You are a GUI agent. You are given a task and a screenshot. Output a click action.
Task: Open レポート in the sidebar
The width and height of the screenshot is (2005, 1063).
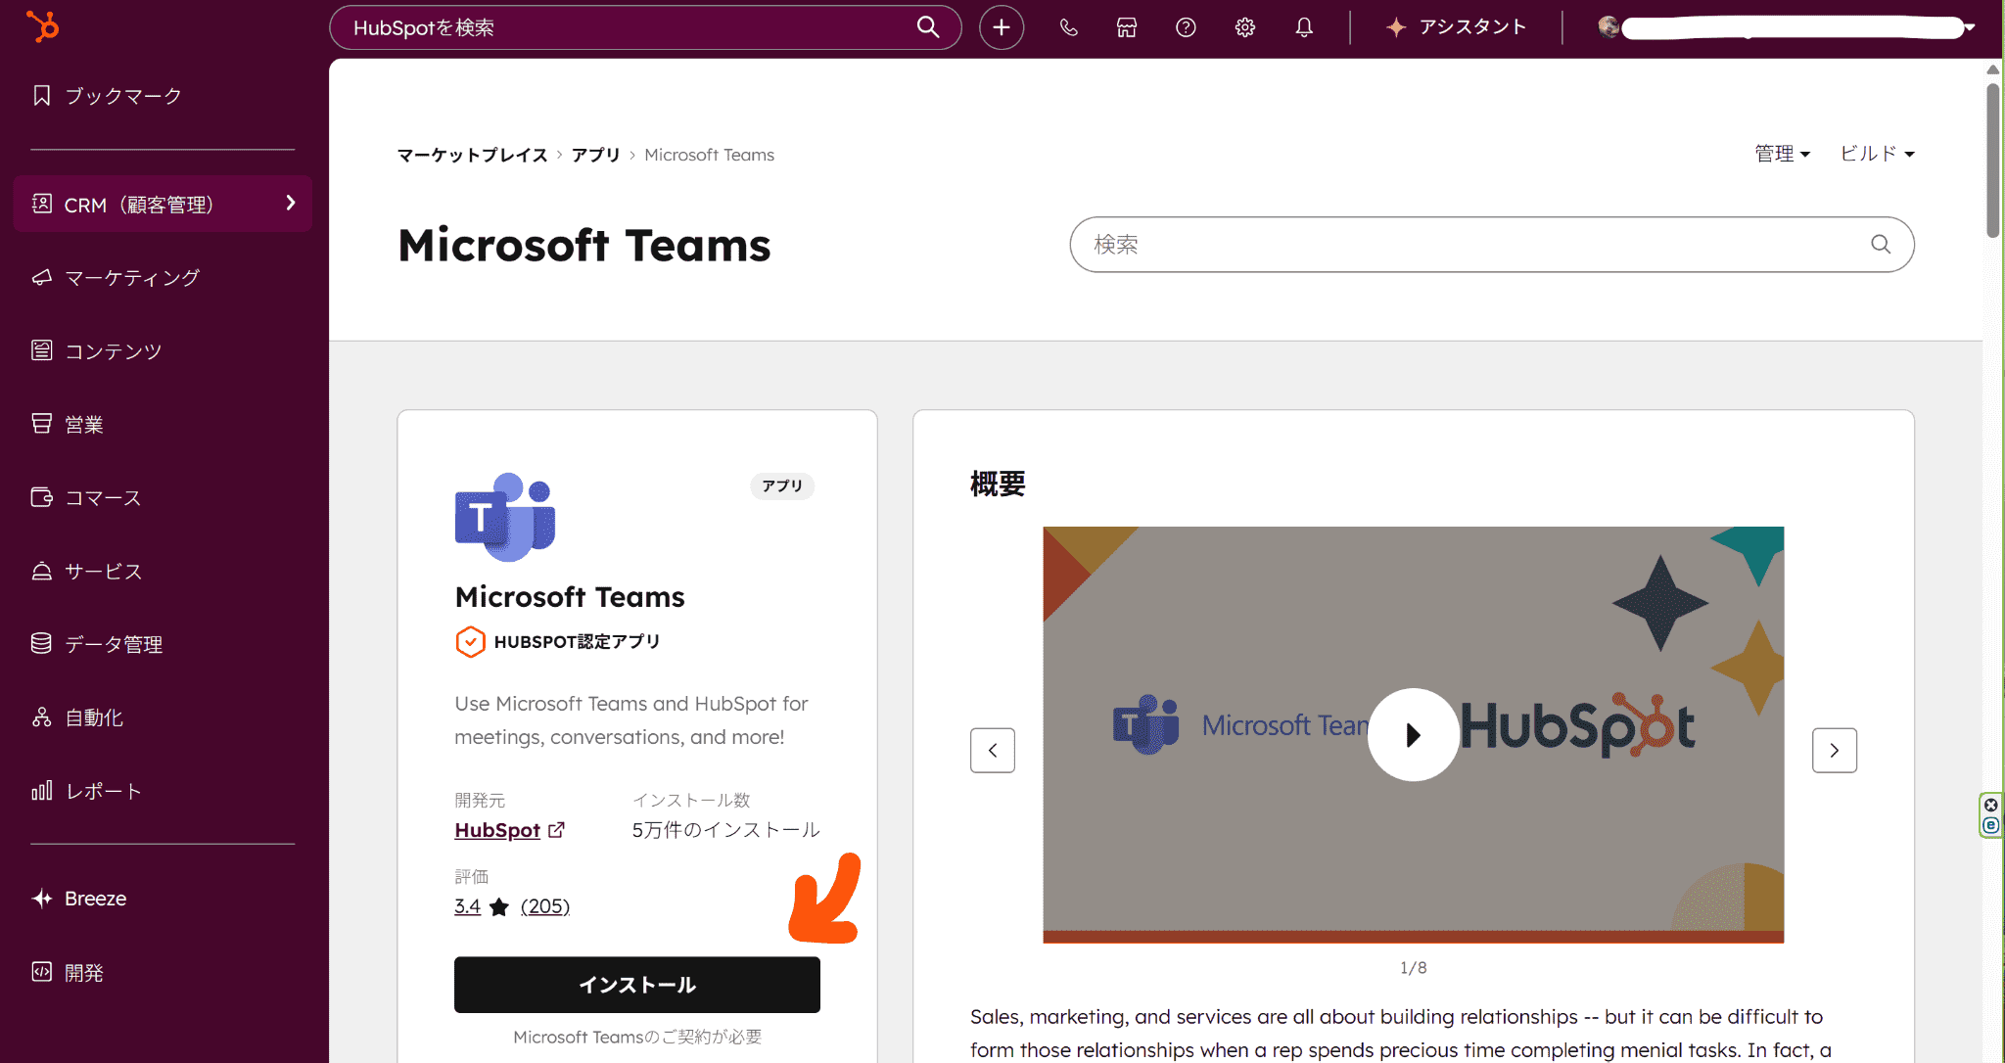(x=103, y=791)
